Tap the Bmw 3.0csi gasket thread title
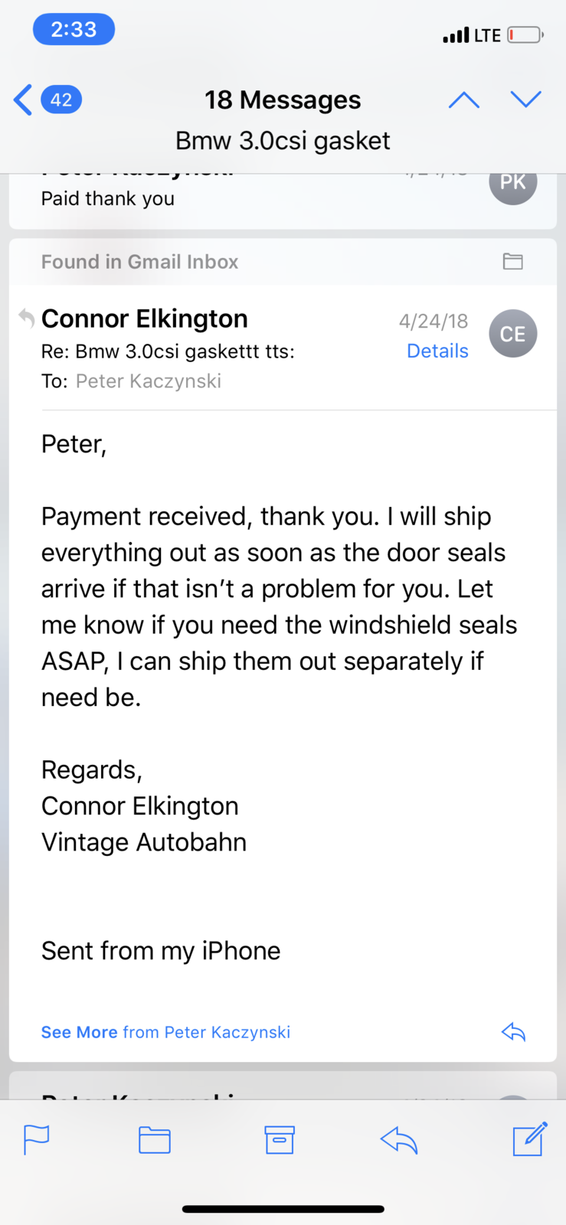Screen dimensions: 566x1225 283,141
